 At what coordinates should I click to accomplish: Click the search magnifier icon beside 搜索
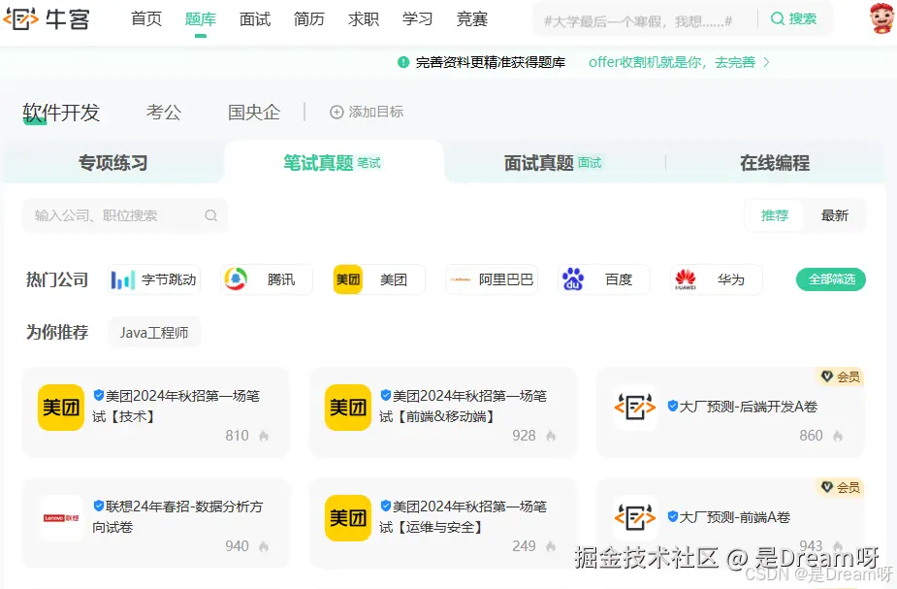(x=777, y=18)
